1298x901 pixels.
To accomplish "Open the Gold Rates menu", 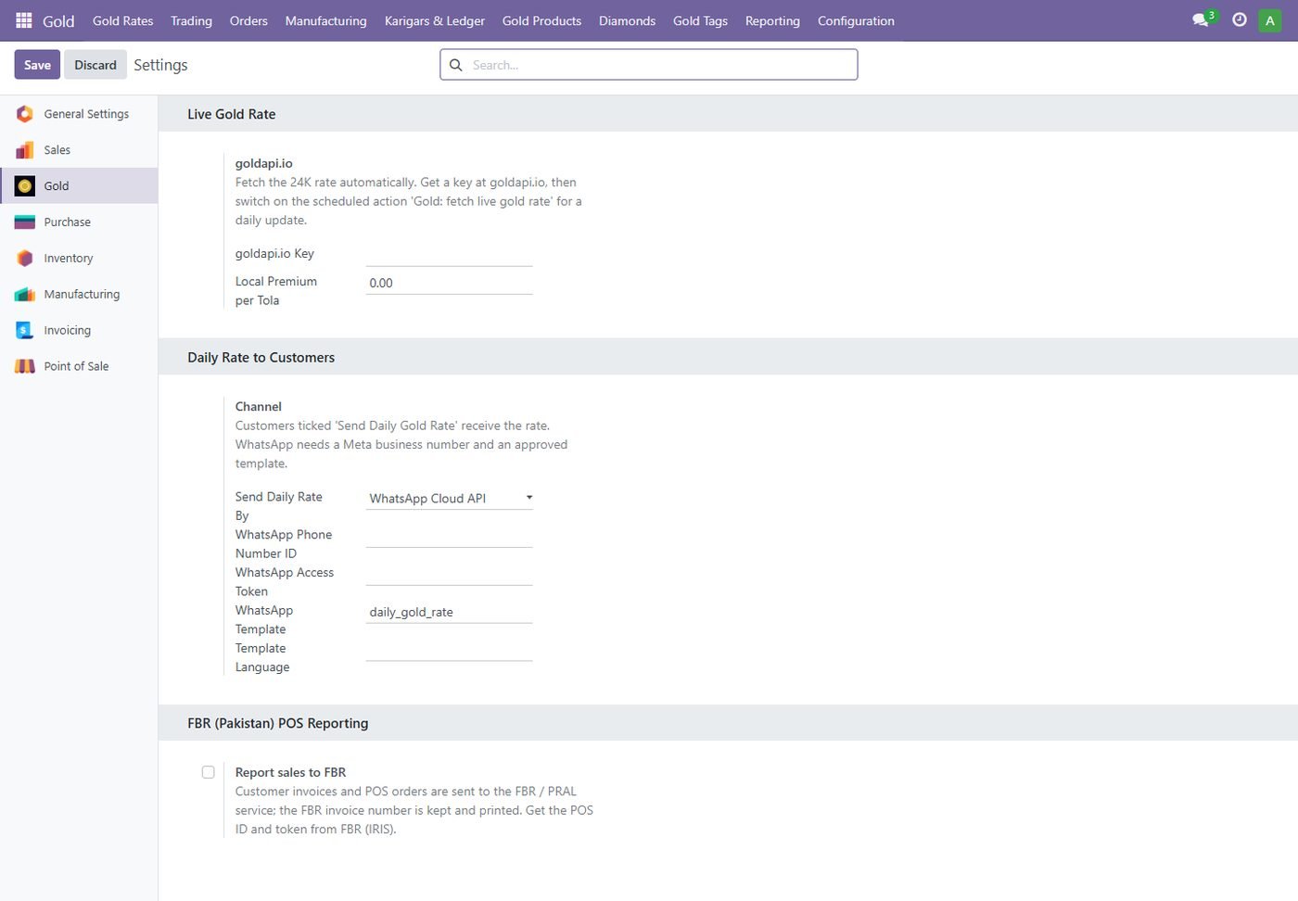I will [x=122, y=20].
